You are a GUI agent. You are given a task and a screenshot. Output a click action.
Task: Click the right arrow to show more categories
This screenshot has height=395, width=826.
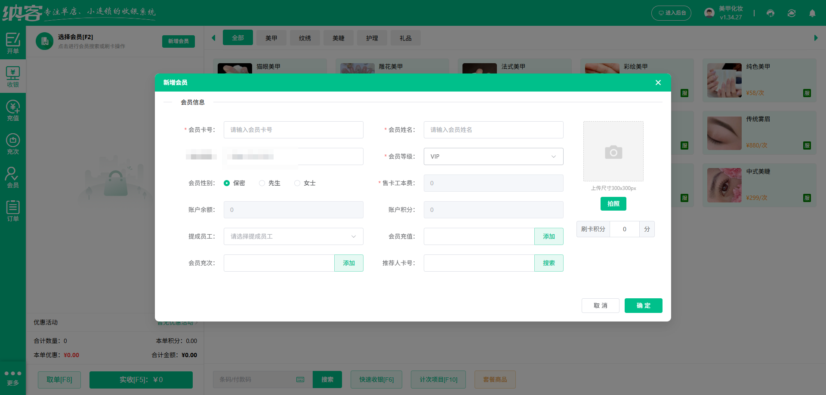[x=816, y=38]
